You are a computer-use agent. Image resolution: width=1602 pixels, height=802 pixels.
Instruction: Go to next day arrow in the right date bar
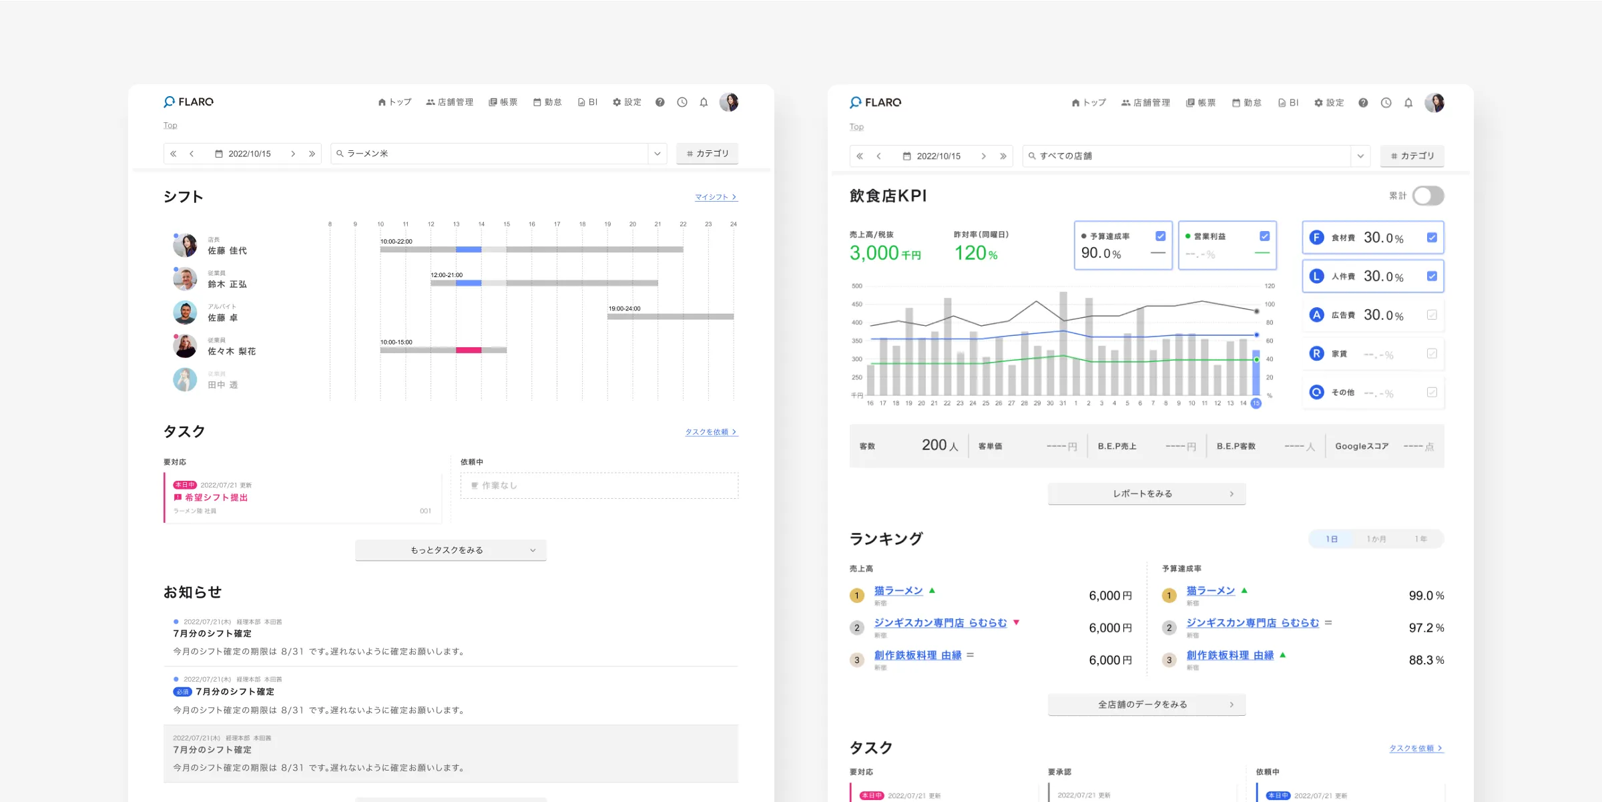pyautogui.click(x=983, y=156)
